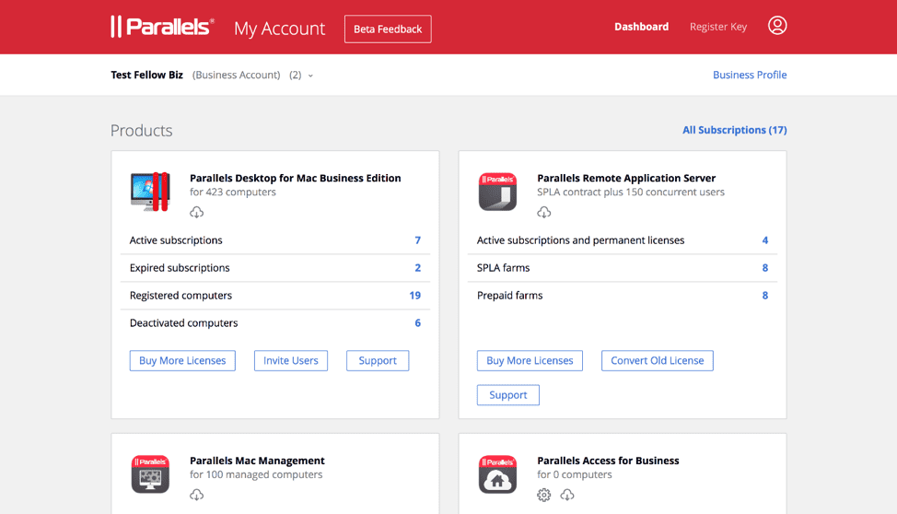The width and height of the screenshot is (897, 514).
Task: Click the Parallels Mac Management title
Action: click(257, 461)
